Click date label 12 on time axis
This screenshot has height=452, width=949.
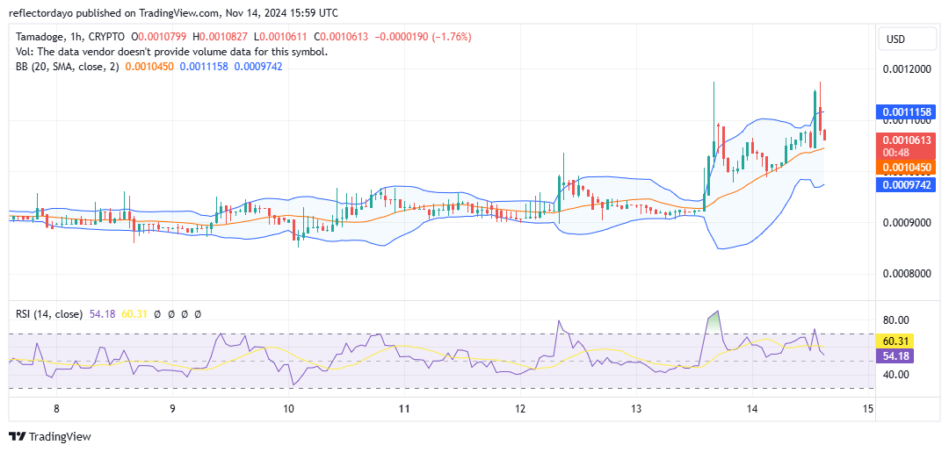pos(520,409)
